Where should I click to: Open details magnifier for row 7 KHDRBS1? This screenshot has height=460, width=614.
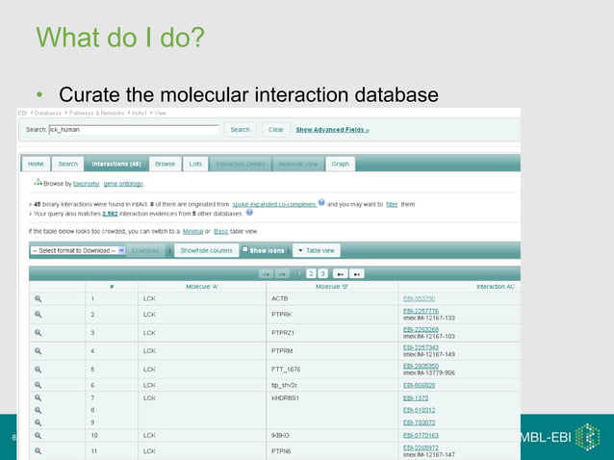pyautogui.click(x=38, y=397)
